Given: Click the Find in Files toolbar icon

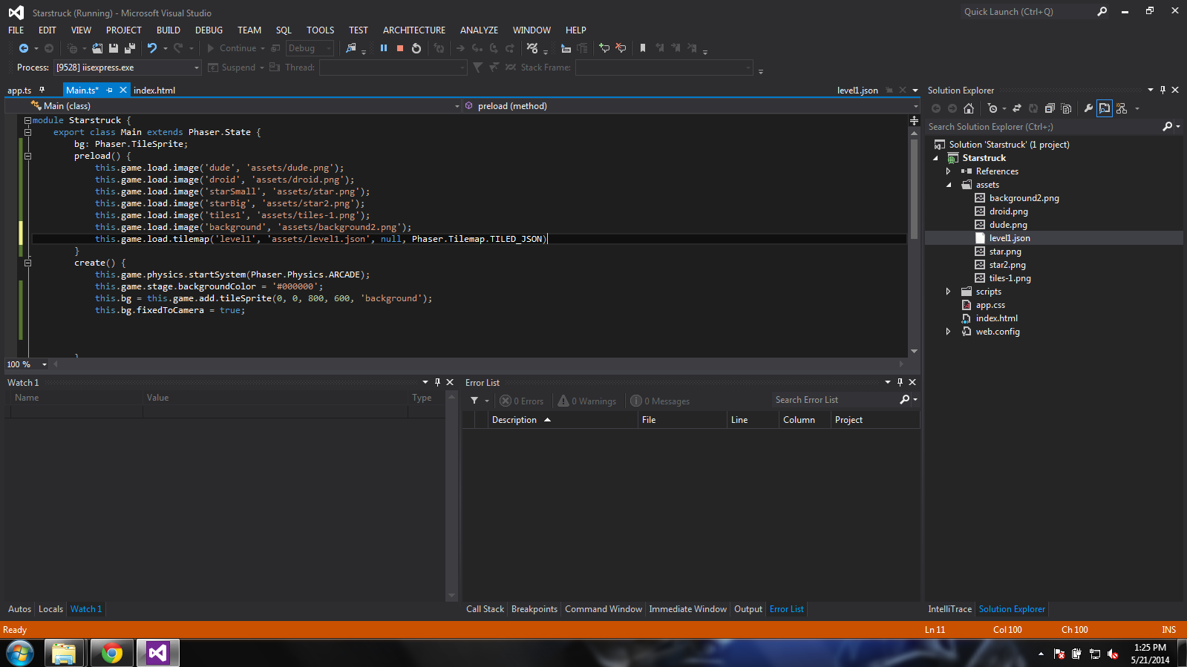Looking at the screenshot, I should tap(351, 48).
